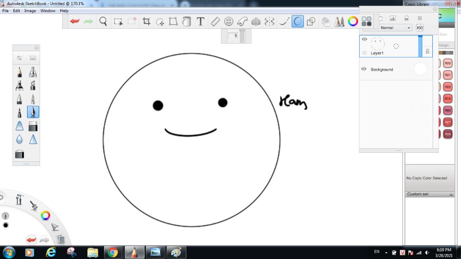Open the Image menu
Screen dimensions: 461x259
pos(30,11)
